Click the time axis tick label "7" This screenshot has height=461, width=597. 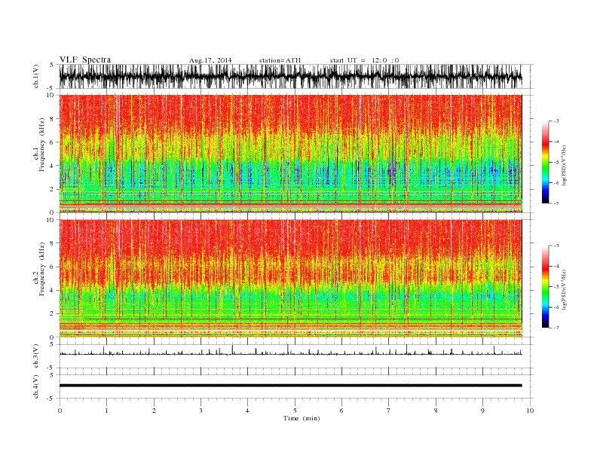[388, 411]
